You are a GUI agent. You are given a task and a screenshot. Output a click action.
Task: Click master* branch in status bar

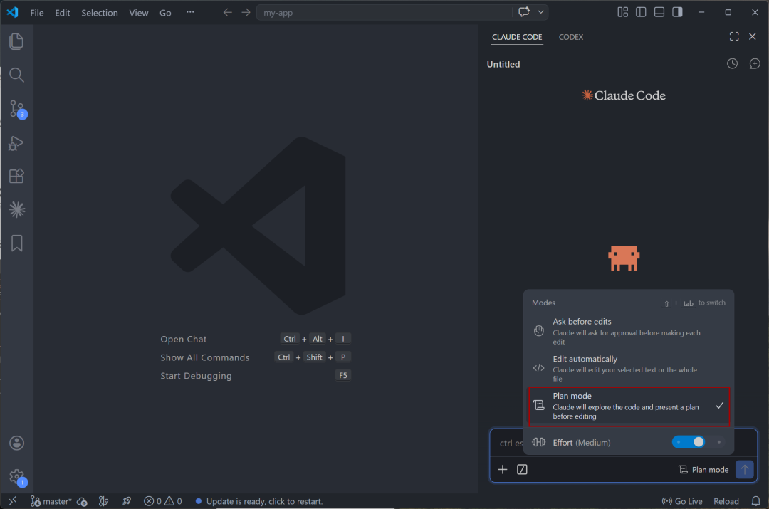click(51, 501)
